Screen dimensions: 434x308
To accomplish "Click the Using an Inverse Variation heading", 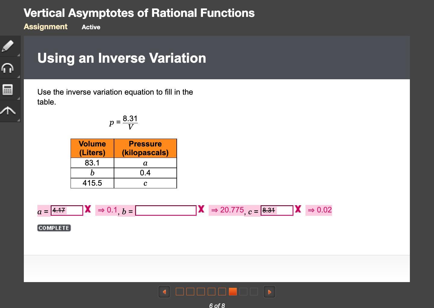I will coord(122,58).
